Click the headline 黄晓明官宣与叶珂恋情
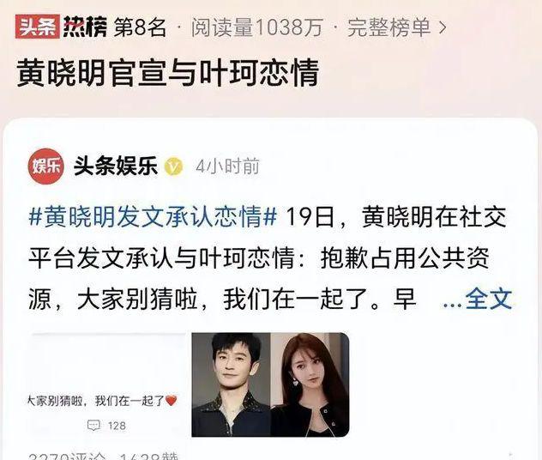The width and height of the screenshot is (542, 460). click(167, 73)
